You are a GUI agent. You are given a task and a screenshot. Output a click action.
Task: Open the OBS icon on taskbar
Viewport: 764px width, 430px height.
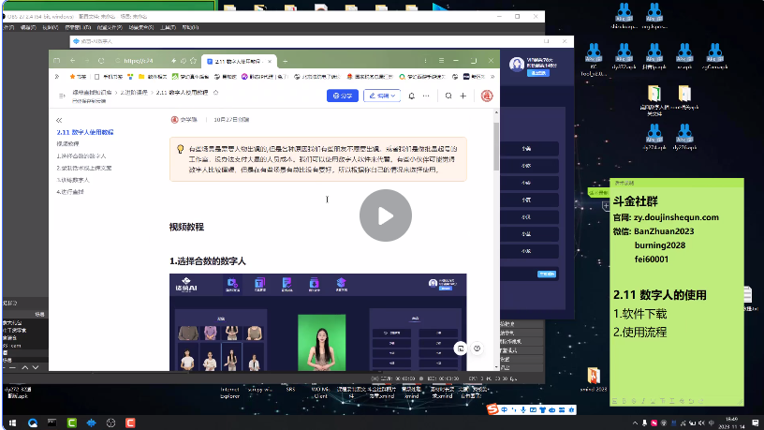110,423
